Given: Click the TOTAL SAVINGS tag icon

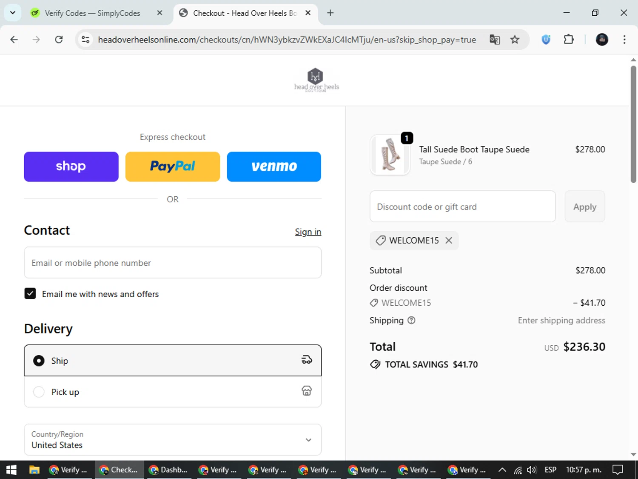Looking at the screenshot, I should 375,364.
